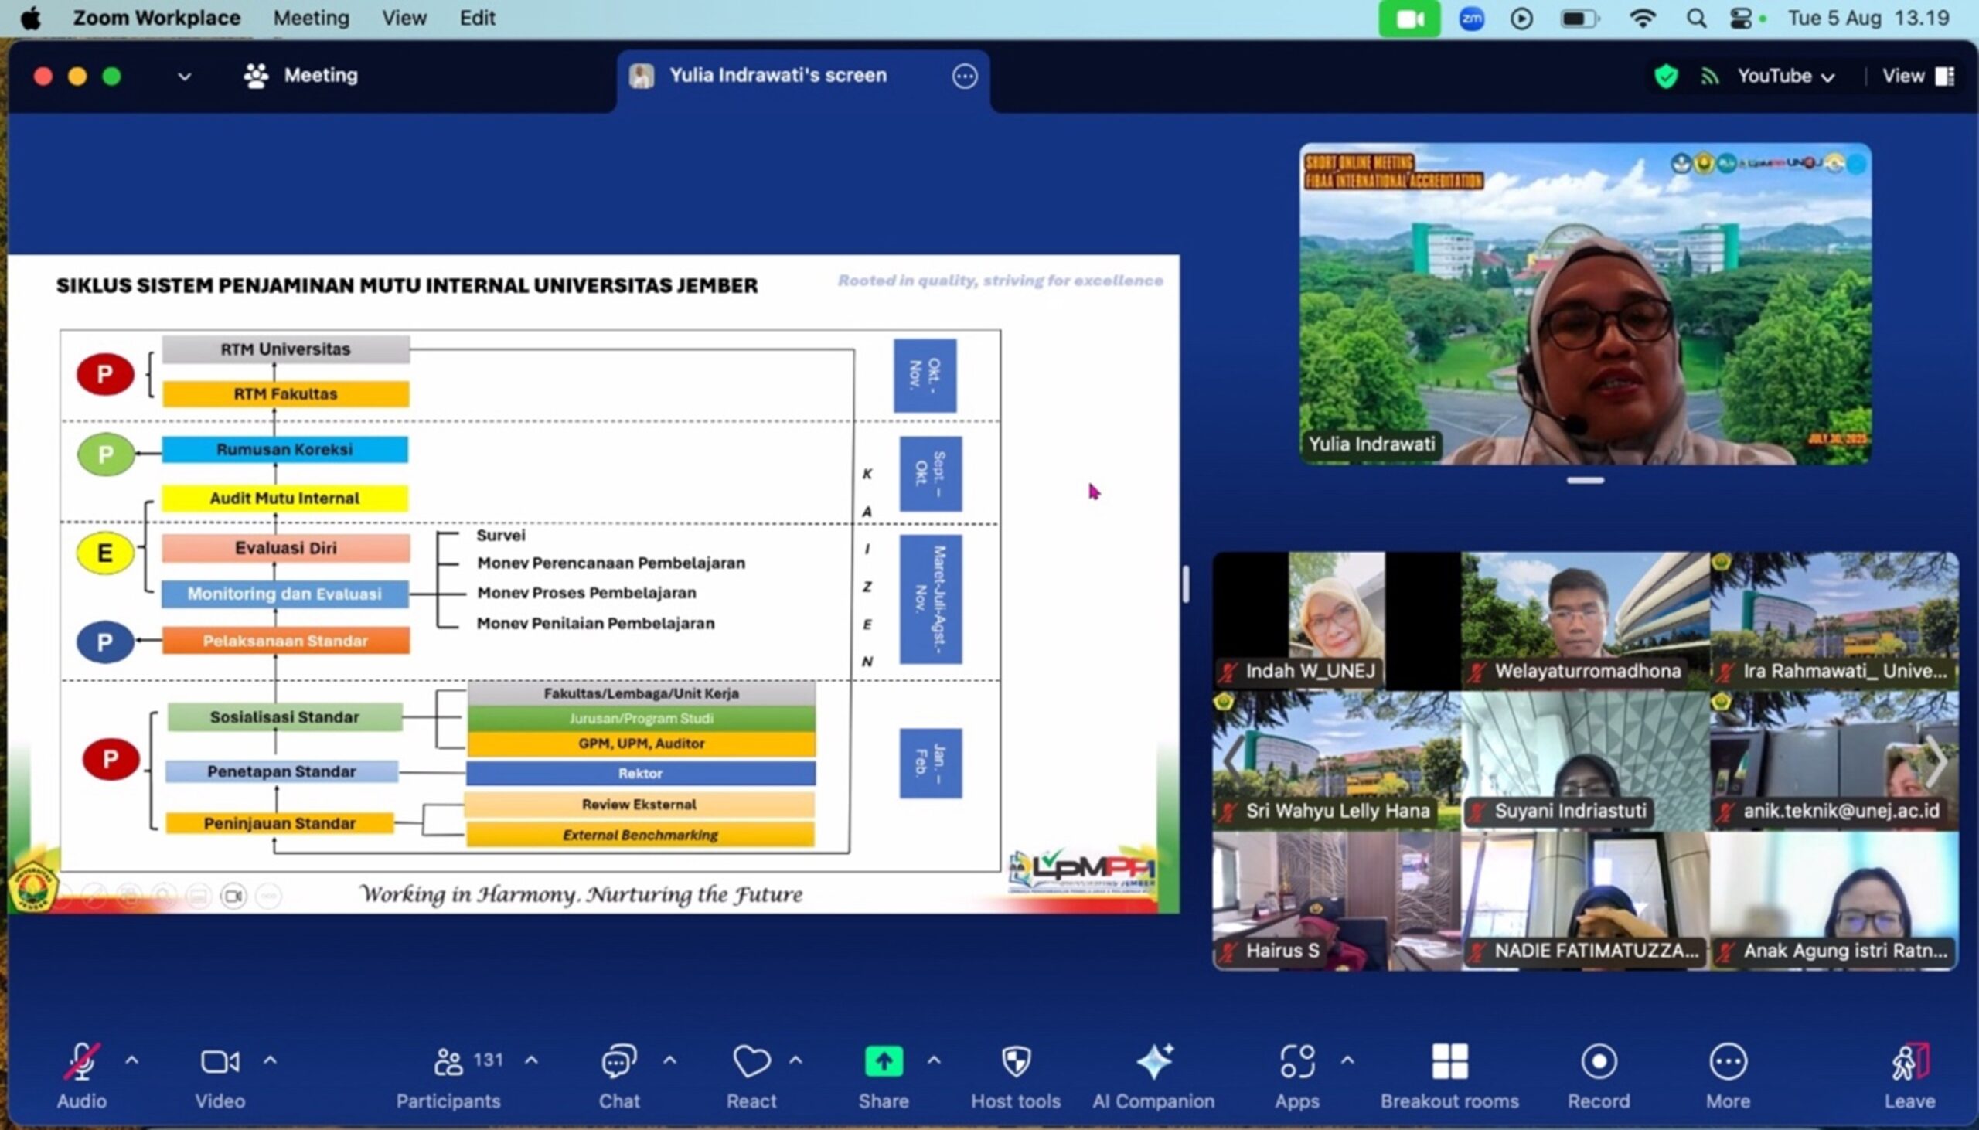The height and width of the screenshot is (1130, 1979).
Task: Toggle the Video camera on or off
Action: (220, 1062)
